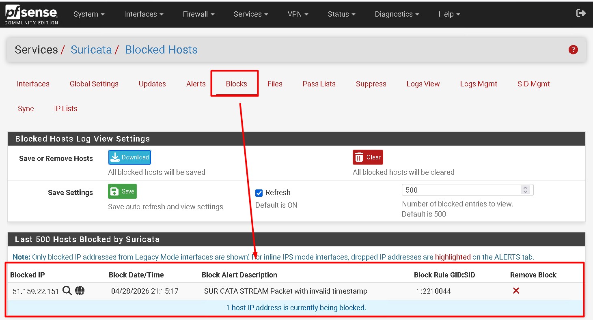Switch to the Alerts tab
The image size is (593, 320).
196,84
